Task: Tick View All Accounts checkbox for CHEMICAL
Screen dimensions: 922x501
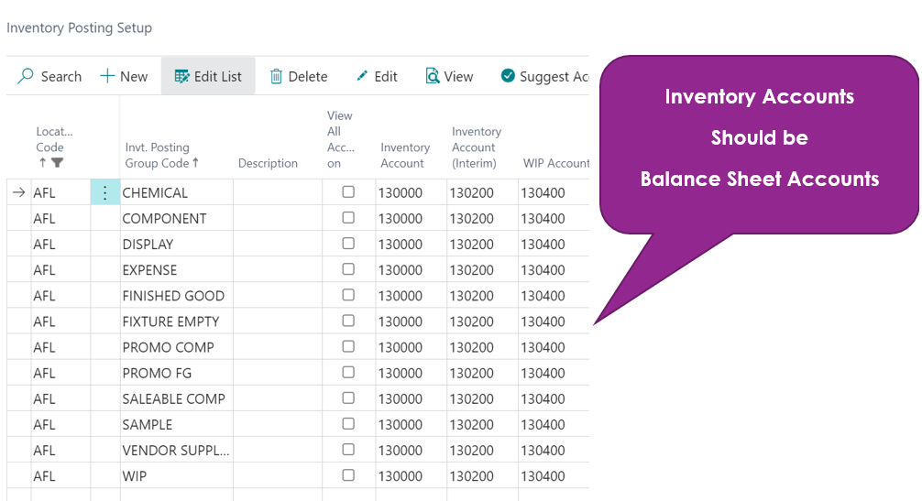Action: pyautogui.click(x=348, y=191)
